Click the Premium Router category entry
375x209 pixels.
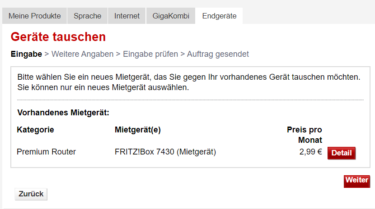[46, 152]
